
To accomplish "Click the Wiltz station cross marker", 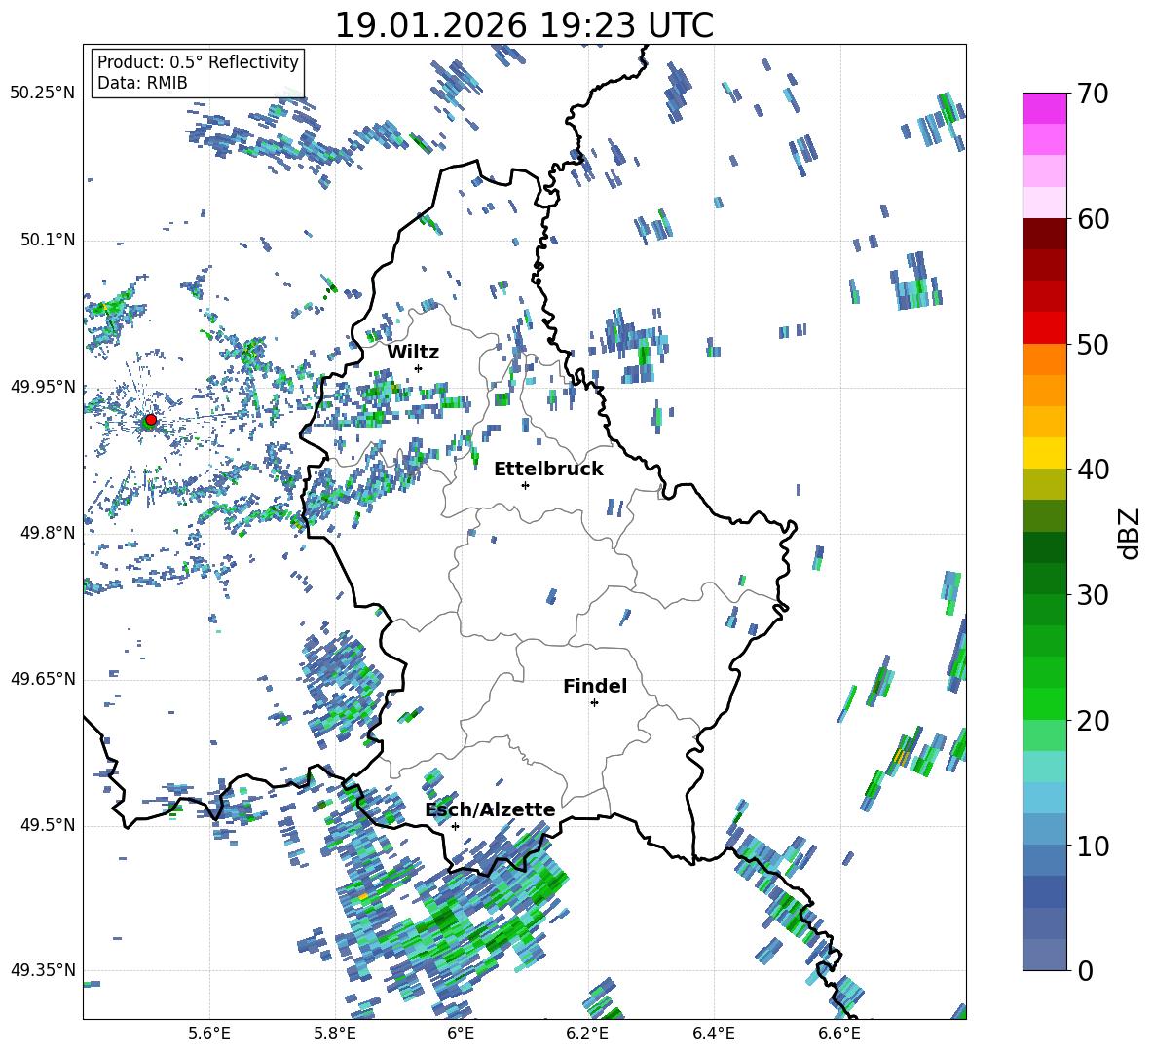I will (419, 368).
